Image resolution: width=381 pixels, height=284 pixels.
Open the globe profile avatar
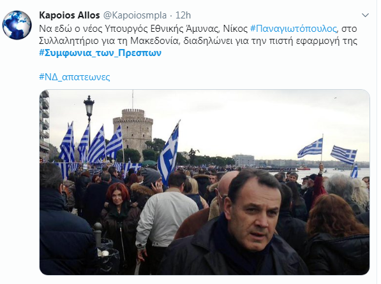pyautogui.click(x=17, y=25)
